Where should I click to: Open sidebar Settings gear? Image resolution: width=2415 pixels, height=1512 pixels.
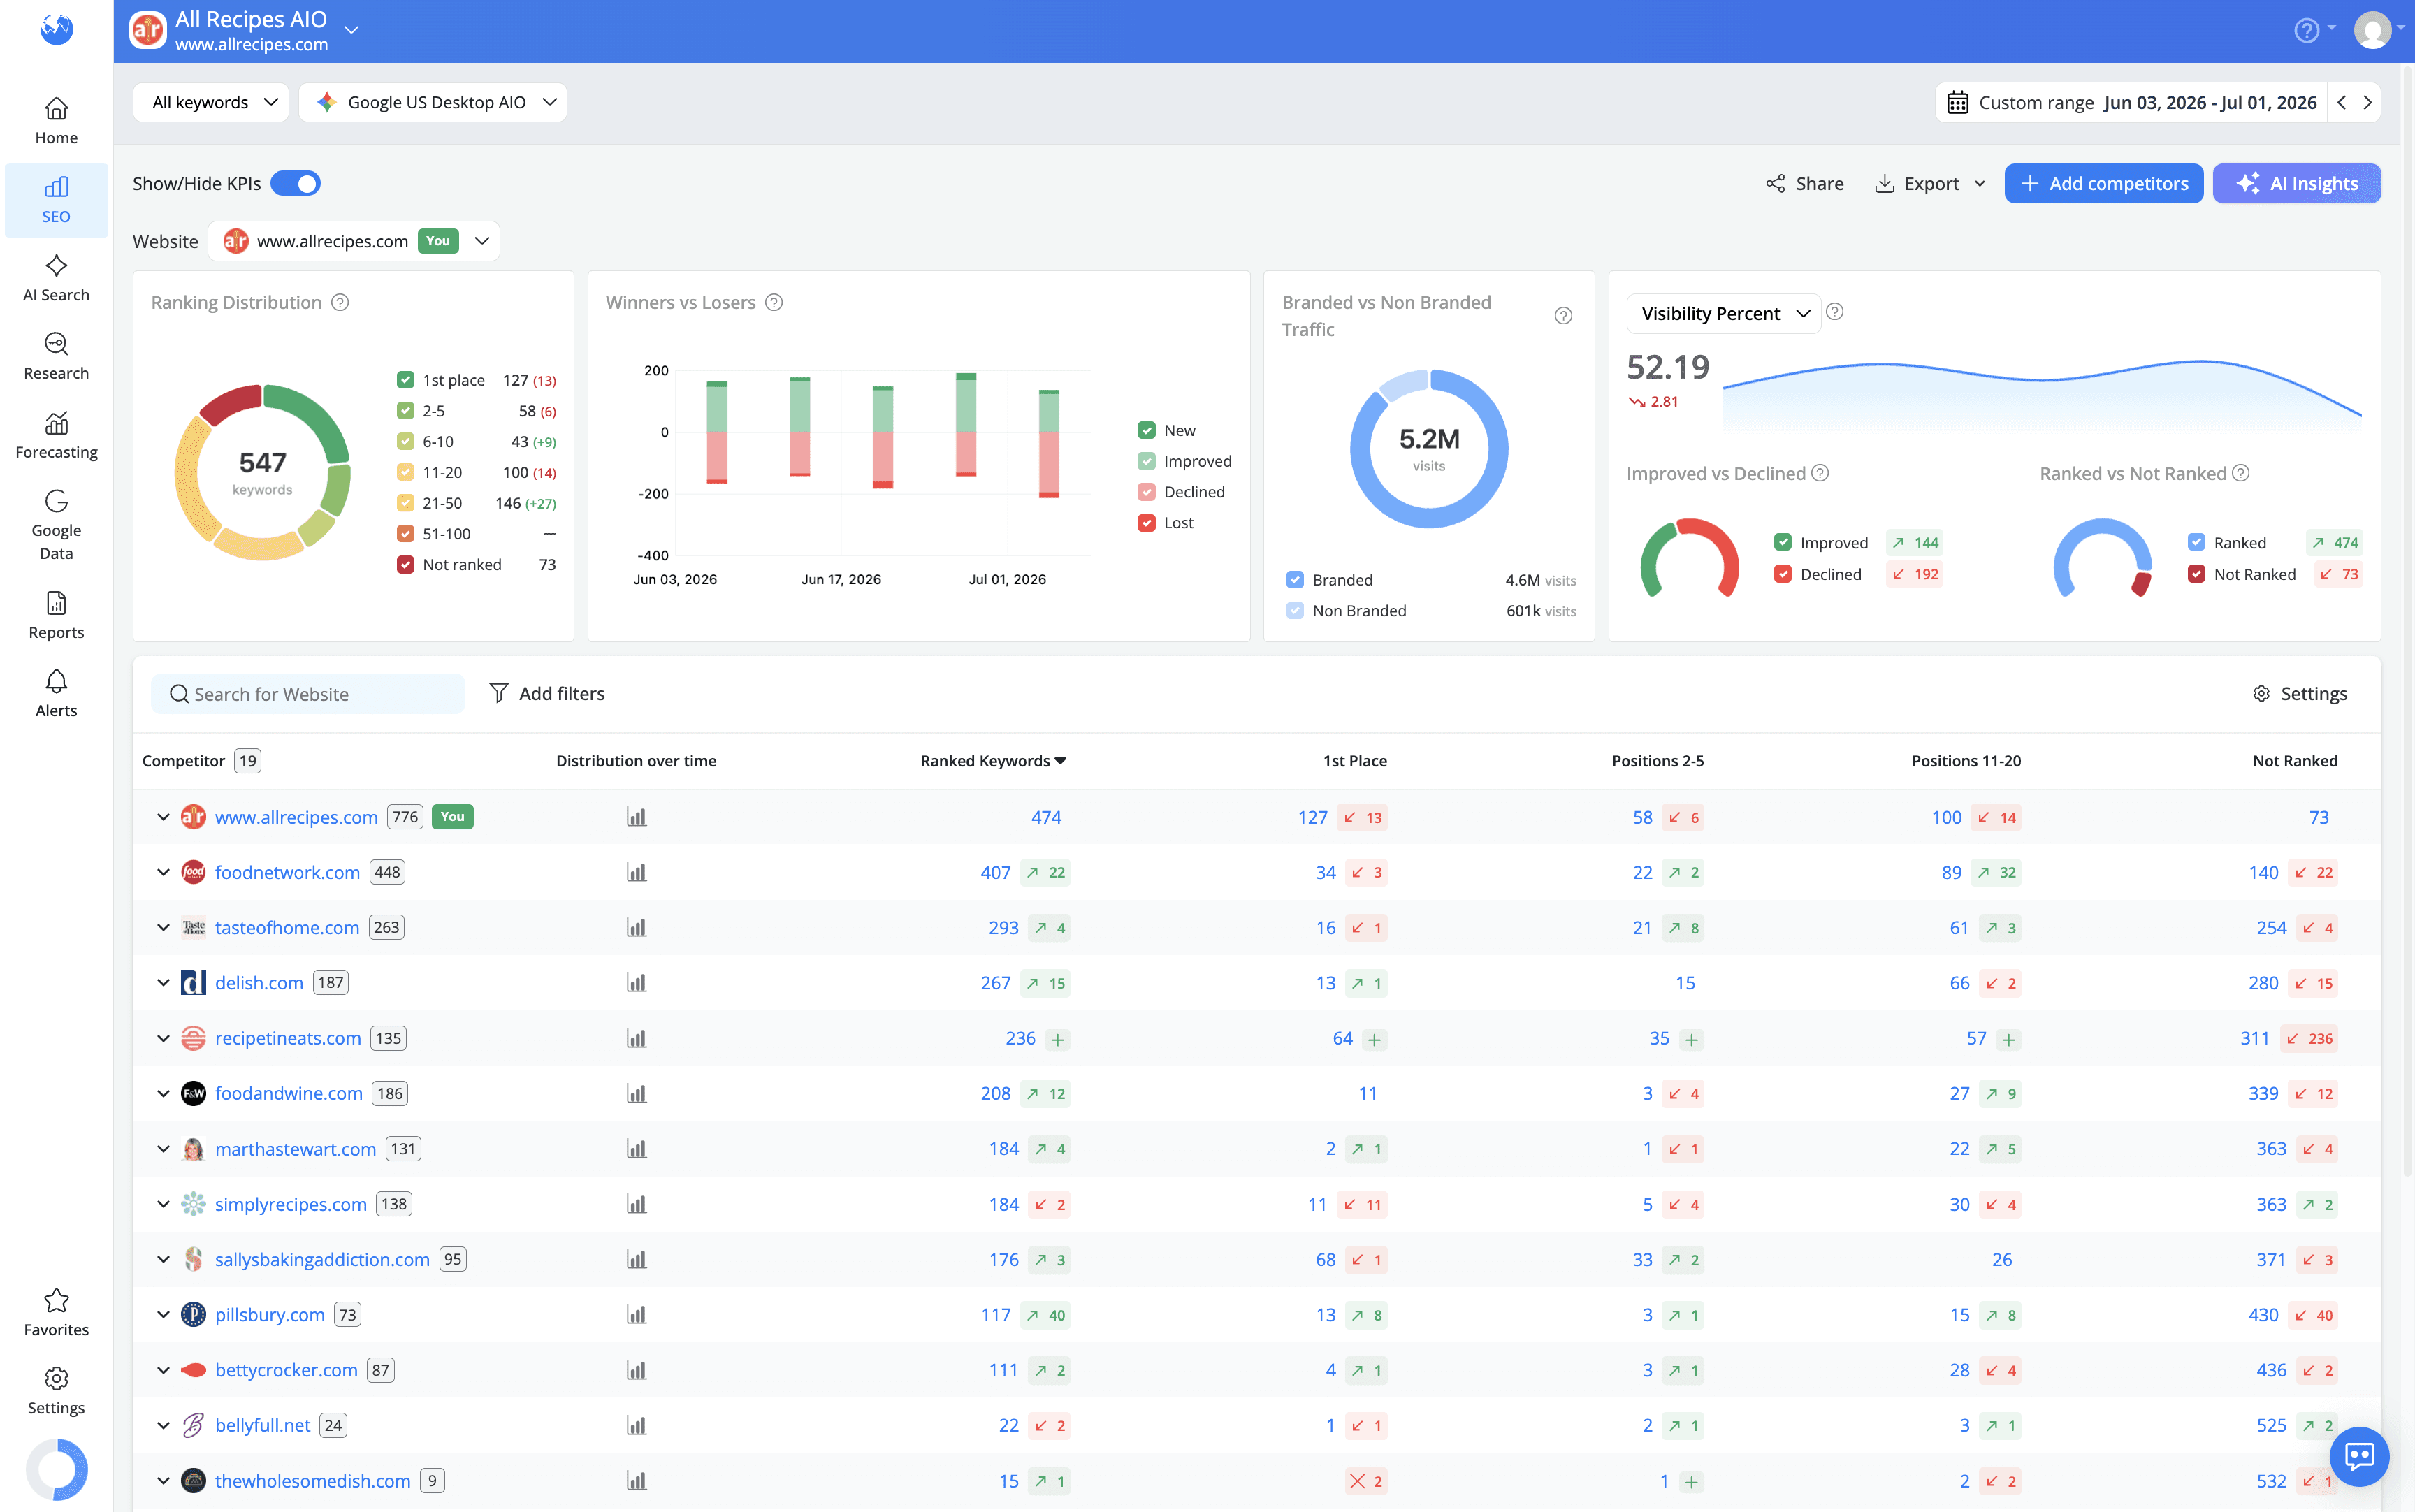pos(56,1392)
